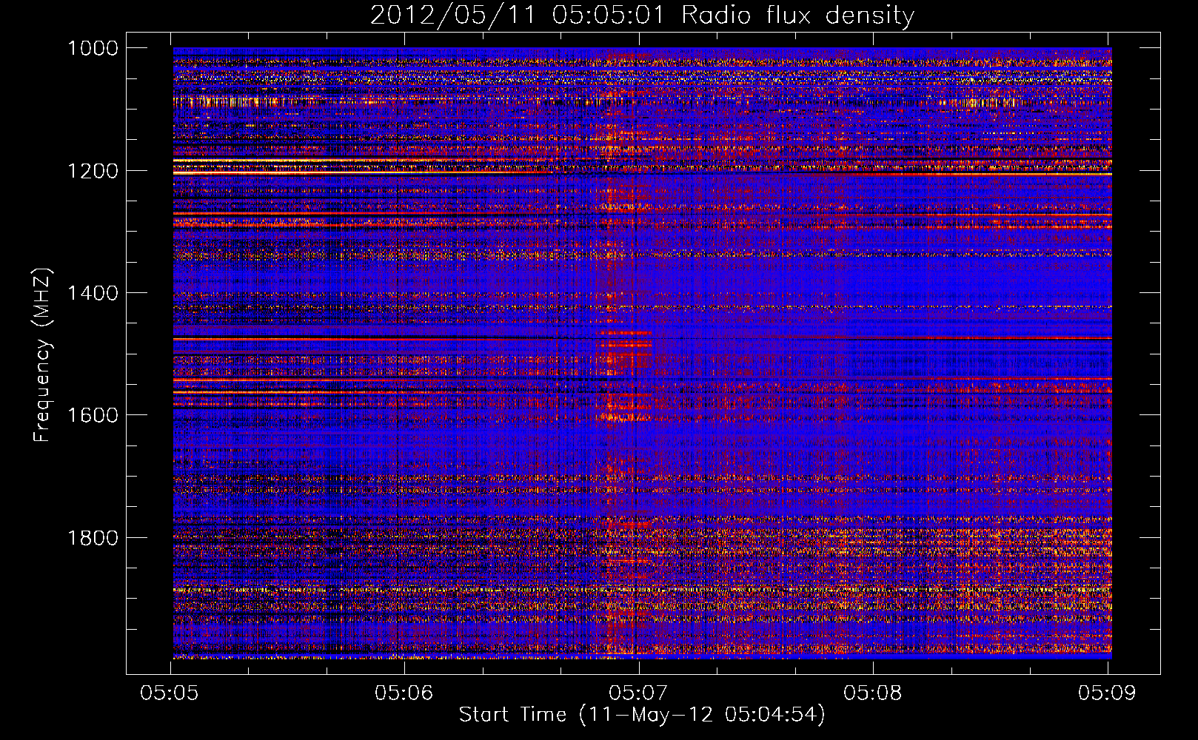This screenshot has height=740, width=1198.
Task: Click the 05:05 time axis label
Action: point(171,693)
